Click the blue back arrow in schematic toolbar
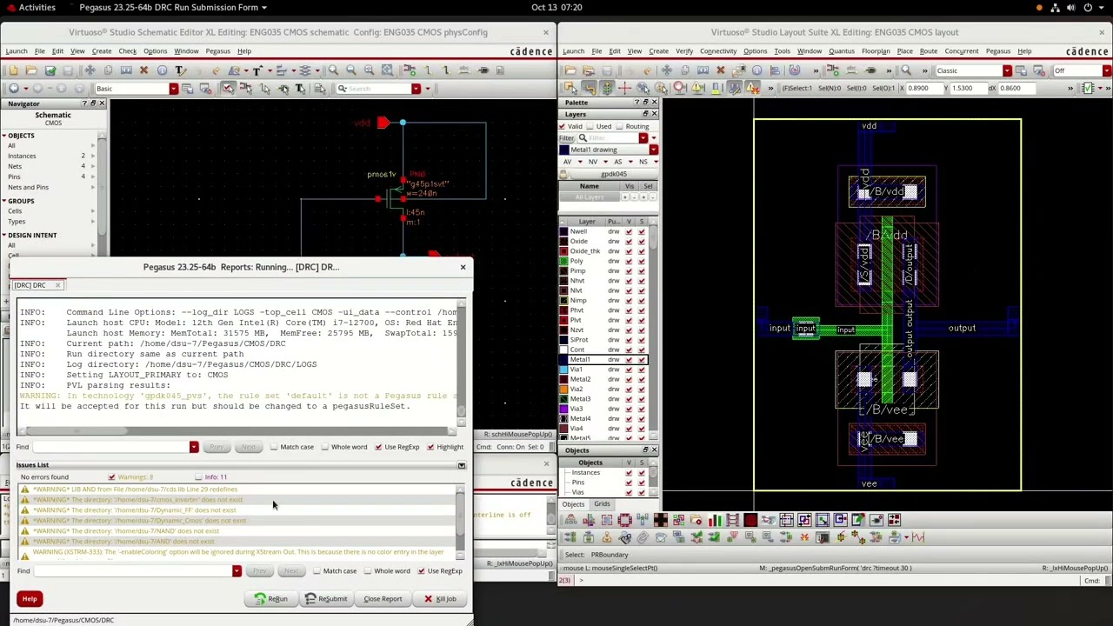Screen dimensions: 1113x626 coord(14,89)
